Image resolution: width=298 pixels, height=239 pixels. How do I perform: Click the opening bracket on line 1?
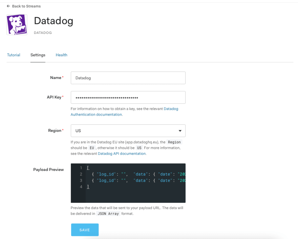88,168
